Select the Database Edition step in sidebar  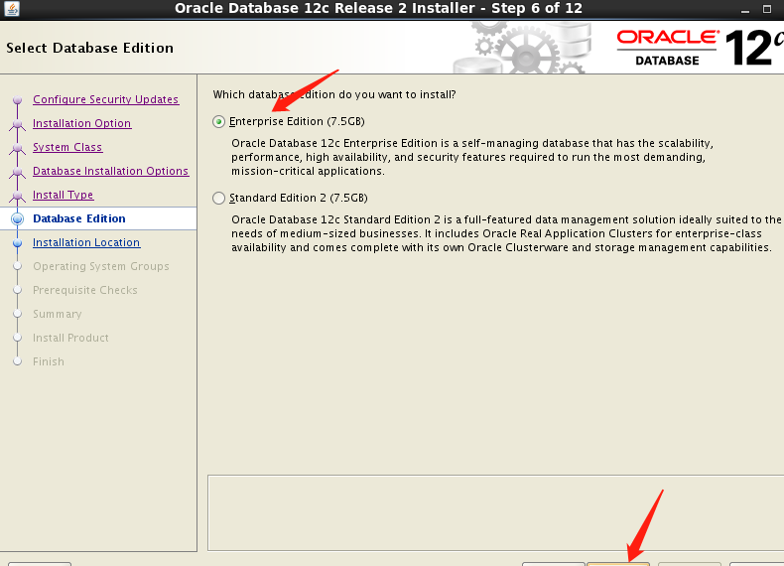(x=79, y=218)
